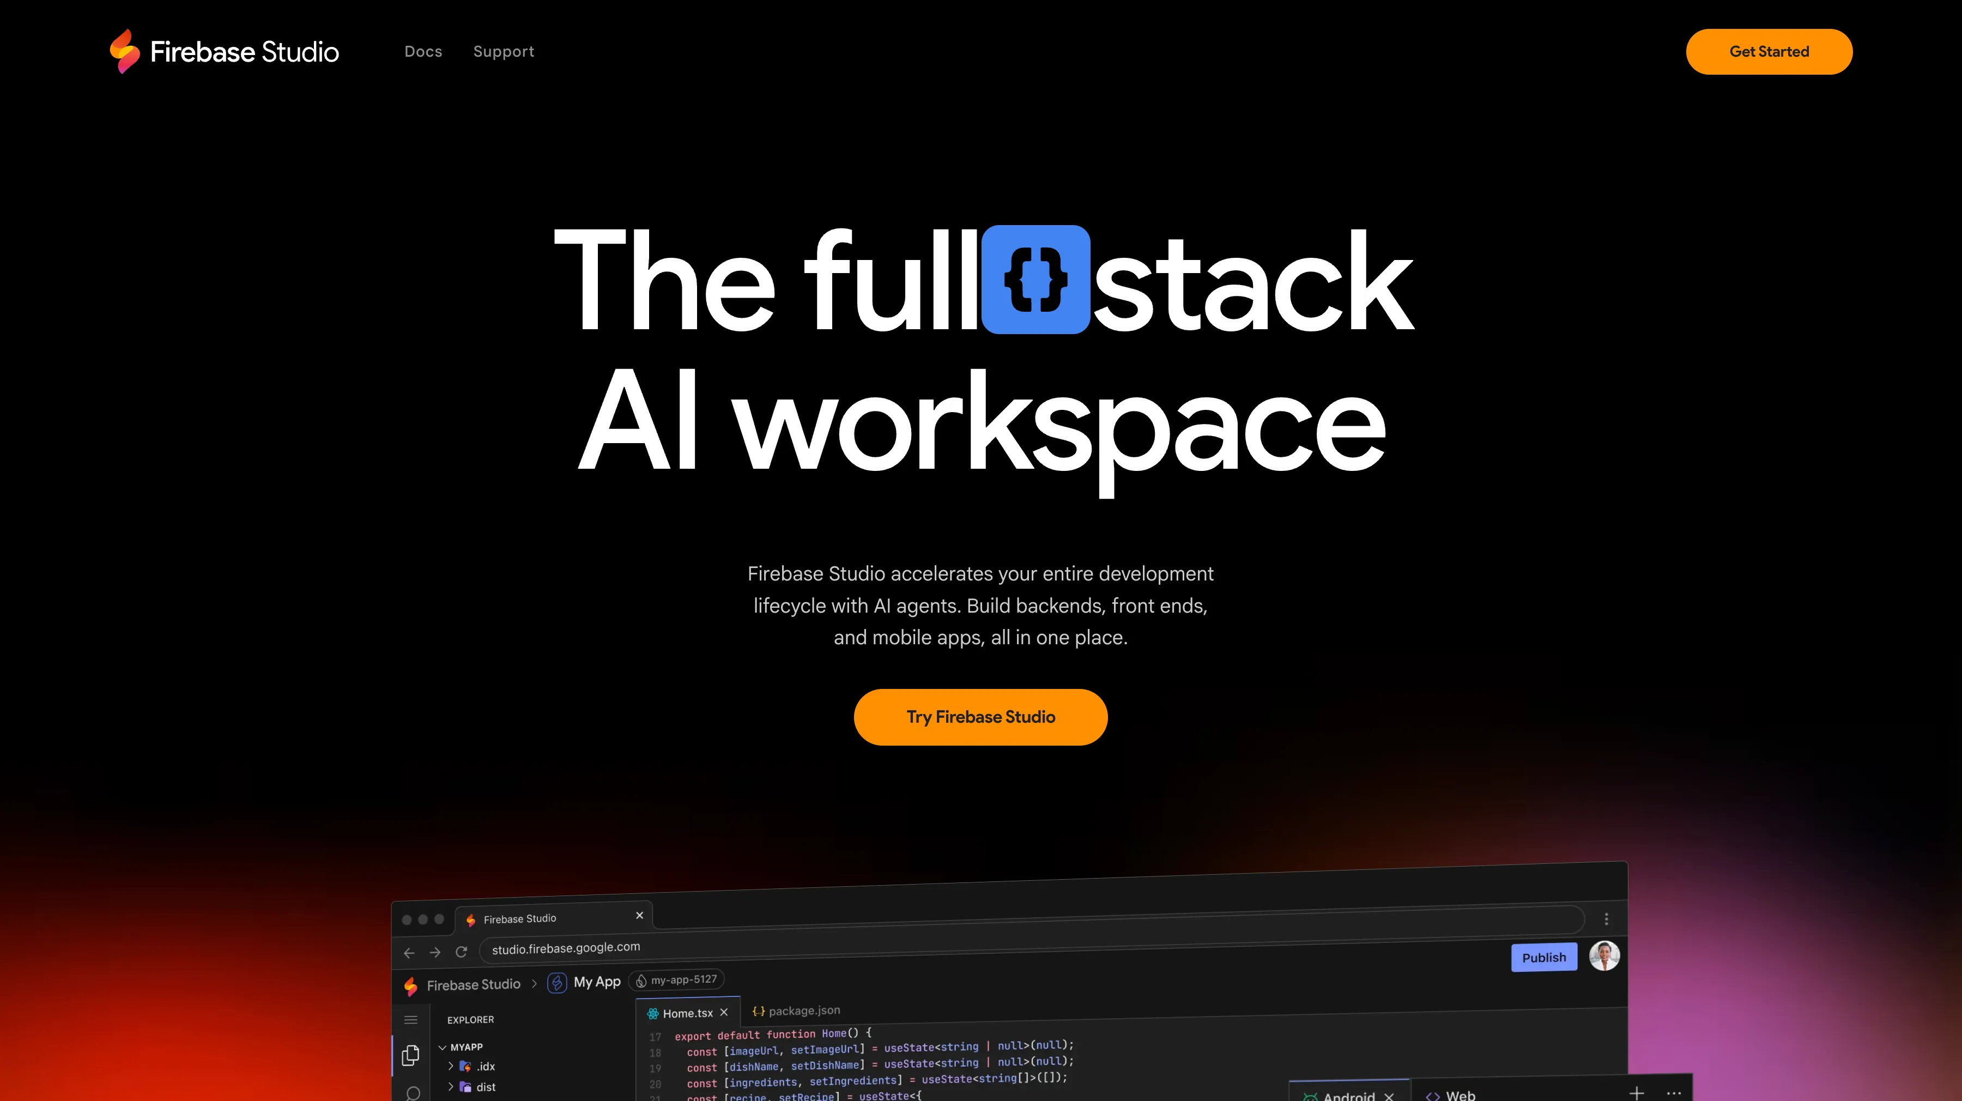
Task: Click the dist folder icon
Action: click(465, 1086)
